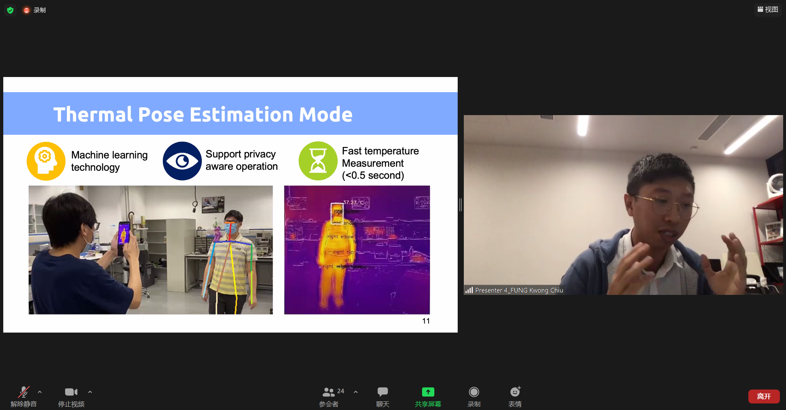Expand participants options arrow
Screen dimensions: 786x410
[x=356, y=392]
